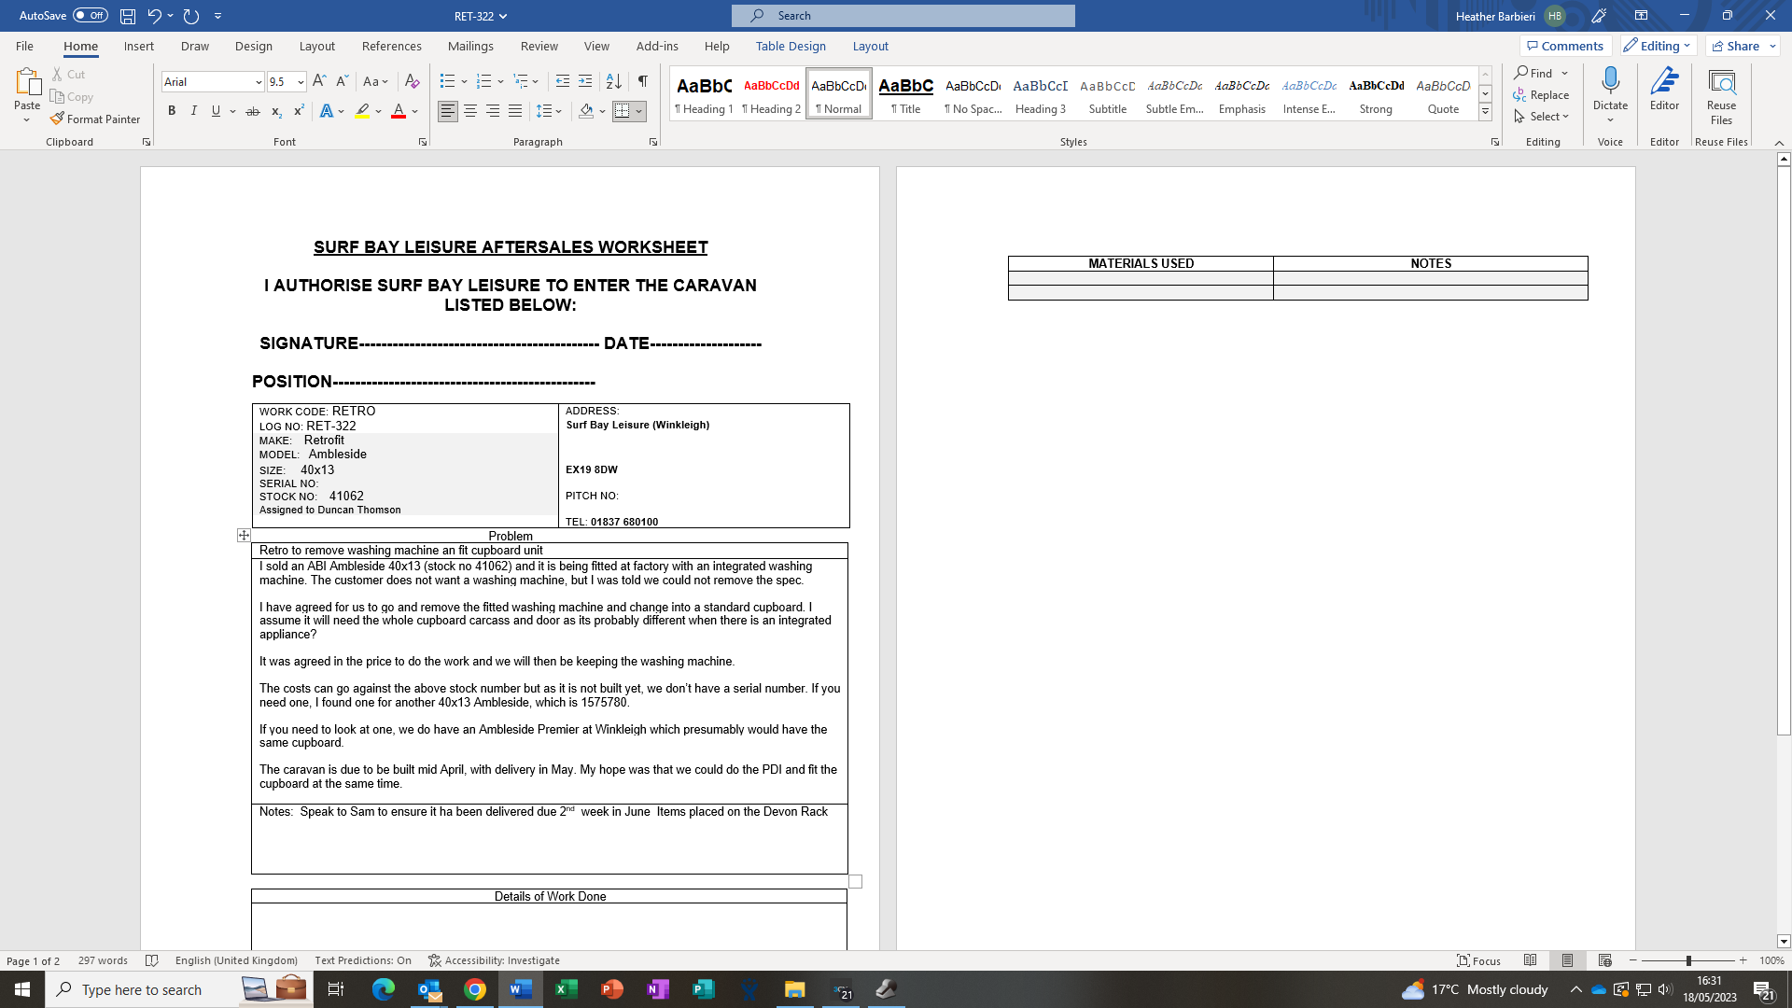Open the font size dropdown
This screenshot has height=1008, width=1792.
(x=301, y=82)
